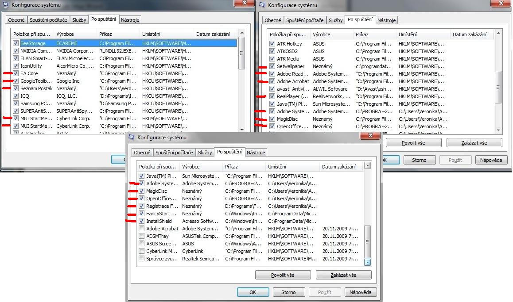Select Po spuštění tab in front window
513x302 pixels.
(x=229, y=152)
